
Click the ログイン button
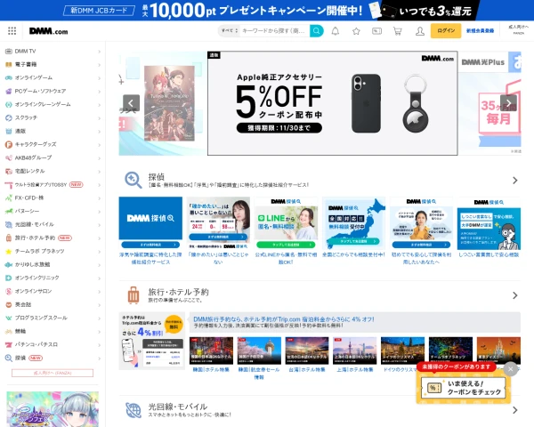(x=446, y=30)
